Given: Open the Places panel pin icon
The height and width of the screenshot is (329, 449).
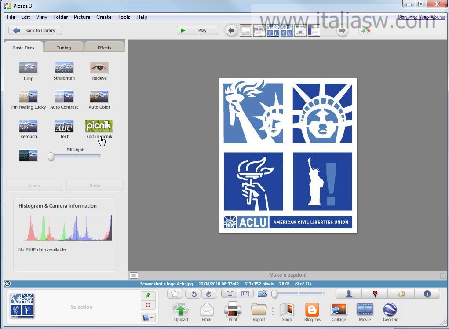Looking at the screenshot, I should [375, 294].
